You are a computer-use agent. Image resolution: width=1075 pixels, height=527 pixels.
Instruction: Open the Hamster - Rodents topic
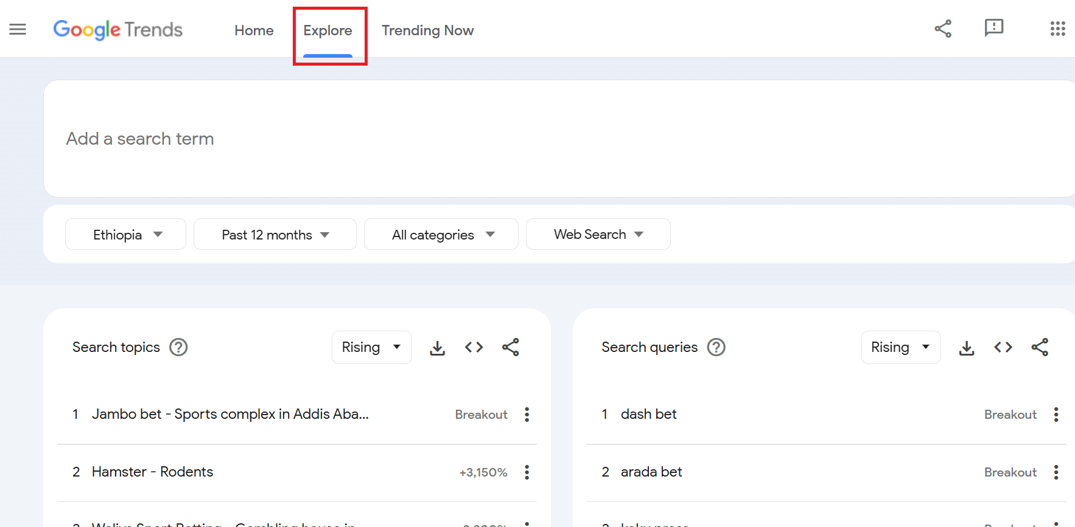pos(152,472)
